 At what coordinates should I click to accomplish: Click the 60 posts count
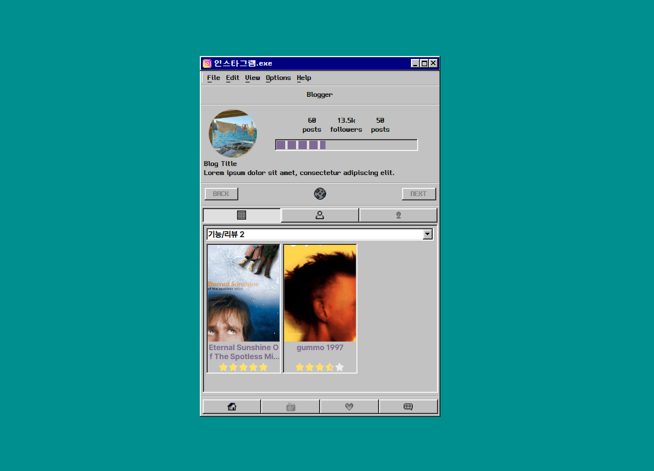312,125
